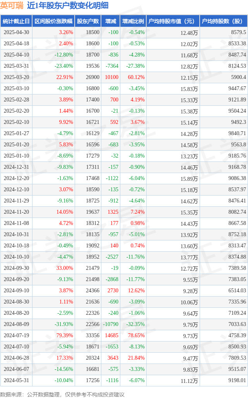The height and width of the screenshot is (398, 248).
Task: Click the 9840.71 average shares cell
Action: click(x=237, y=133)
